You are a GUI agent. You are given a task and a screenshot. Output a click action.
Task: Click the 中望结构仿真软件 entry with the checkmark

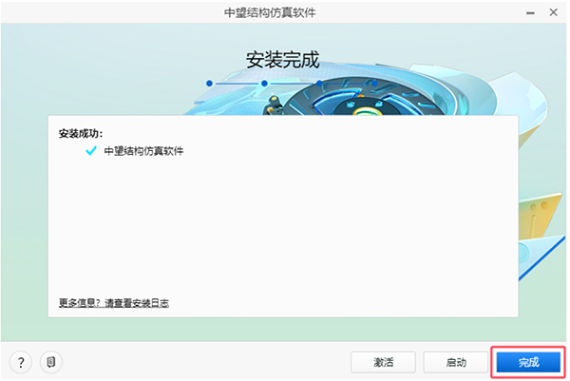pos(143,151)
